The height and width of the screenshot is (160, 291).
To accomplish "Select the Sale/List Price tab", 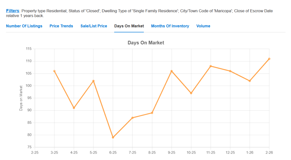I will click(94, 26).
